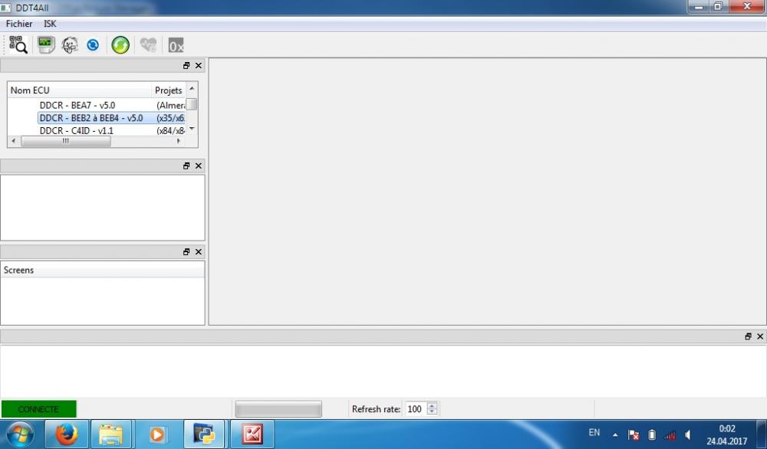Screen dimensions: 767x449
Task: Click the ECU list horizontal scrollbar thumb
Action: (65, 141)
